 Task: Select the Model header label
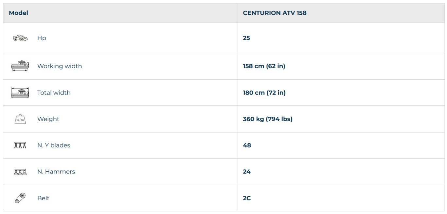[18, 13]
